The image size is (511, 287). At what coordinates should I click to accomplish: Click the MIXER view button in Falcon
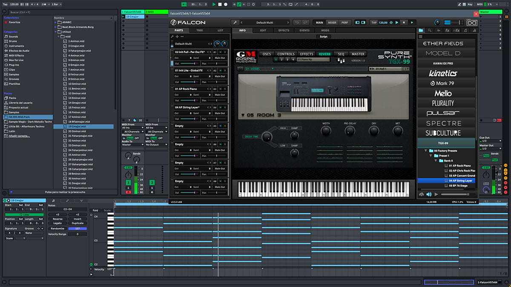332,23
